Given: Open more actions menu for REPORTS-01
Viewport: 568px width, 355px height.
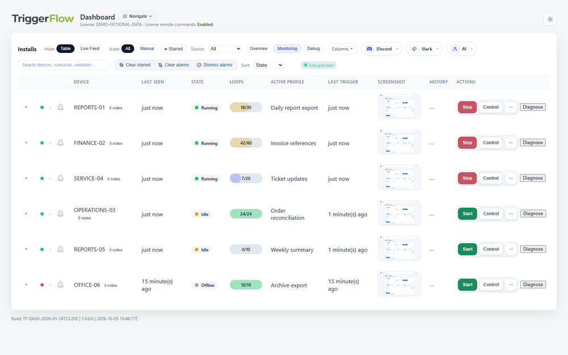Looking at the screenshot, I should 511,107.
